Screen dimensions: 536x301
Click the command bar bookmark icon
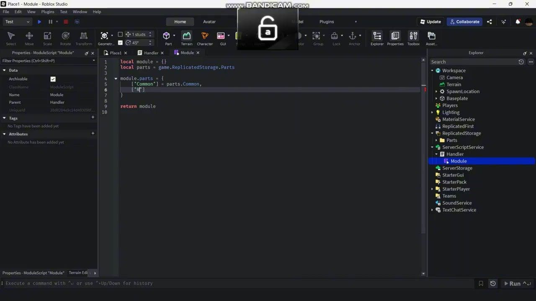tap(481, 283)
